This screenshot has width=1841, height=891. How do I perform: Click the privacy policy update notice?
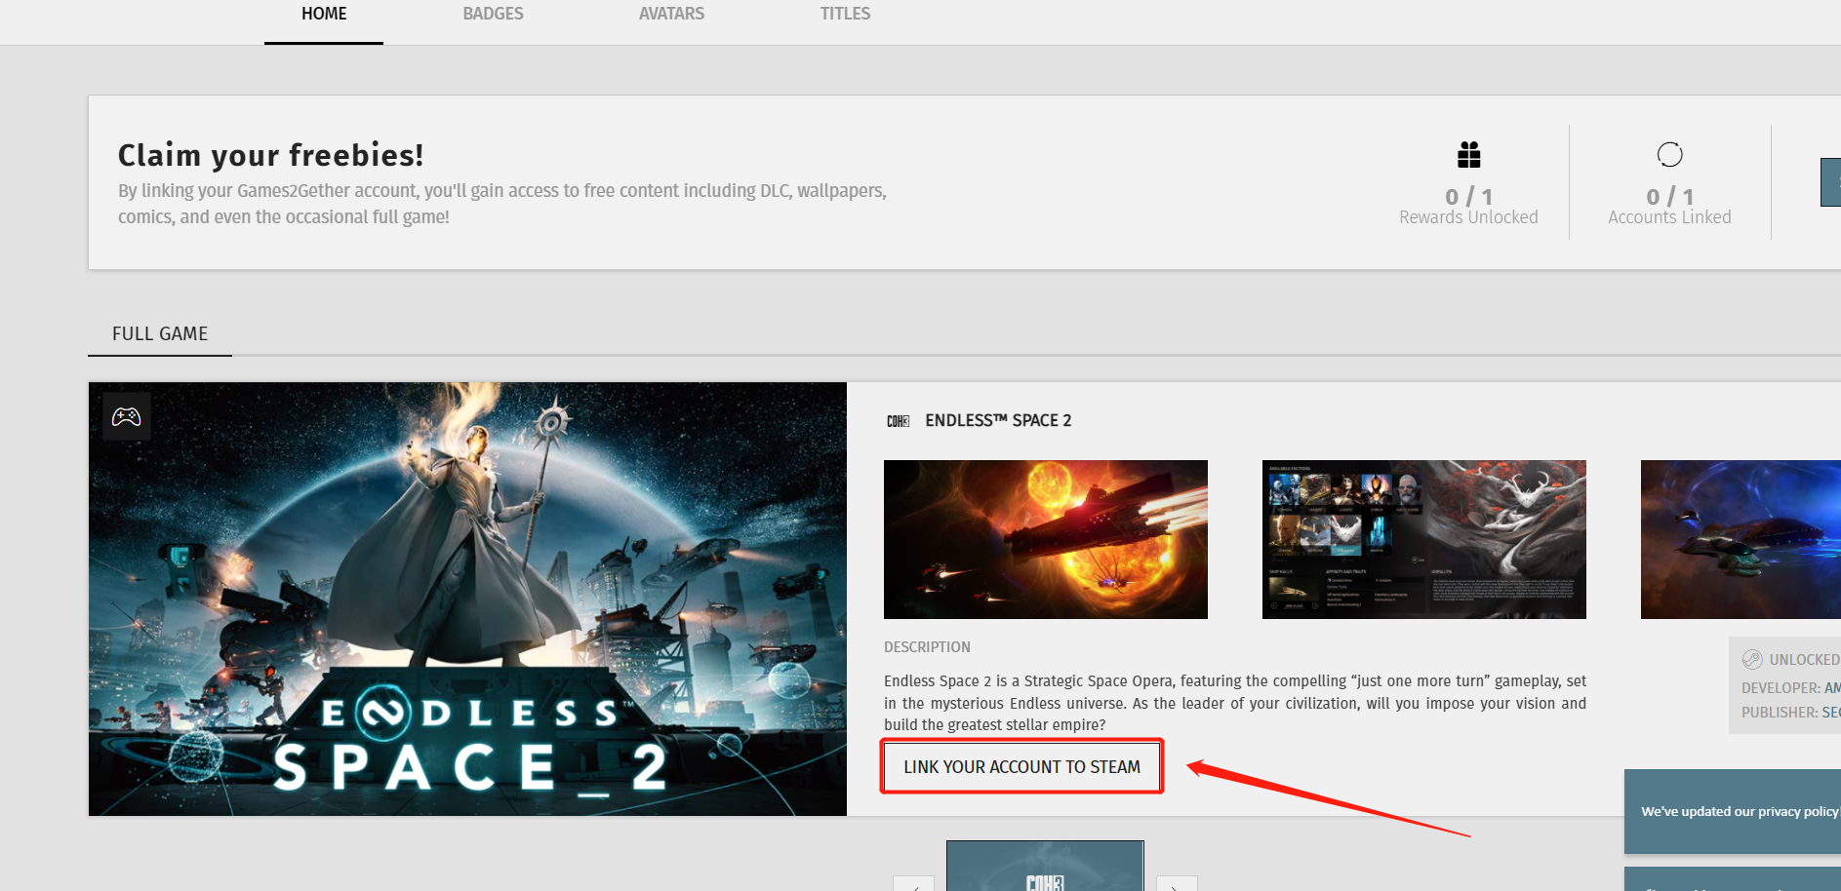tap(1733, 811)
